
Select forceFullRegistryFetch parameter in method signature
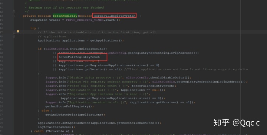tap(115, 16)
